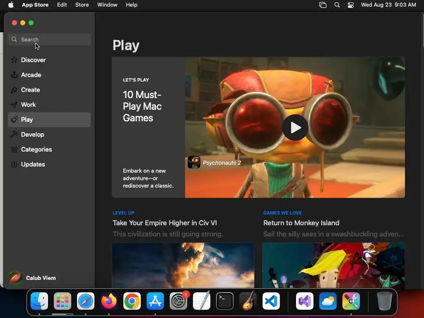The height and width of the screenshot is (318, 424).
Task: Click the Civ VI story thumbnail
Action: click(x=183, y=265)
